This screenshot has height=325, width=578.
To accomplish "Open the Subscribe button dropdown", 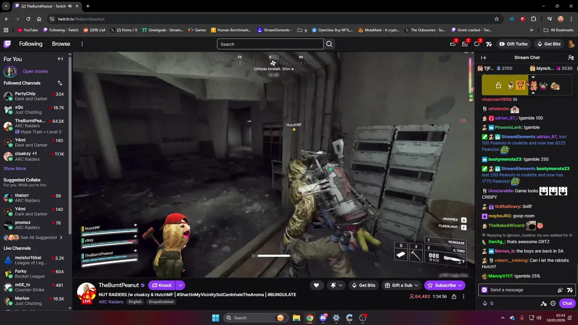I will pos(460,285).
